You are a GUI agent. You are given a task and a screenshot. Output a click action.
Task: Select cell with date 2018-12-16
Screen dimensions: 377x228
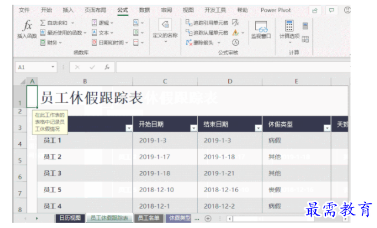[230, 190]
